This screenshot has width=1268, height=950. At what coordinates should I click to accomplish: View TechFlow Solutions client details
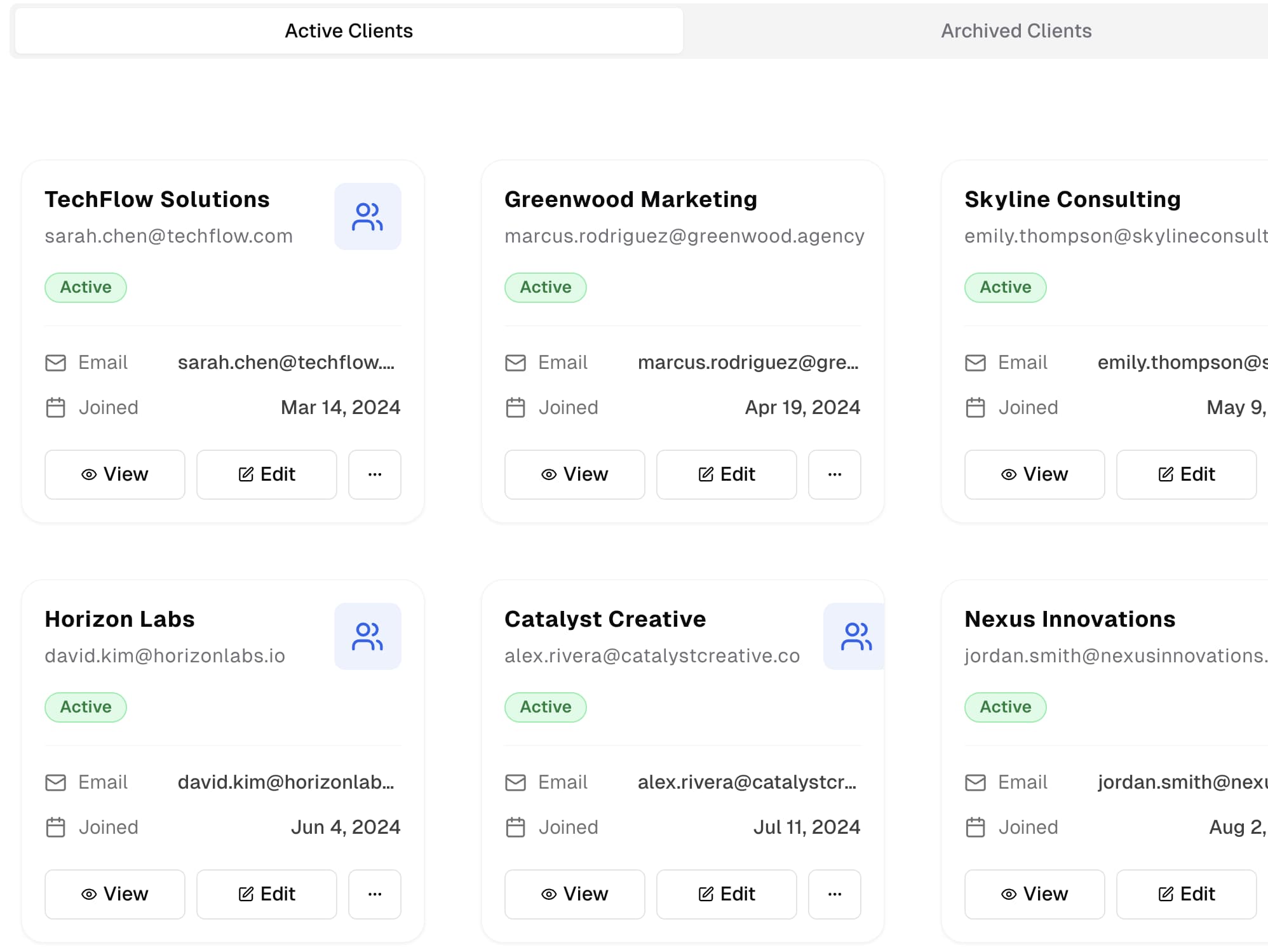coord(115,474)
